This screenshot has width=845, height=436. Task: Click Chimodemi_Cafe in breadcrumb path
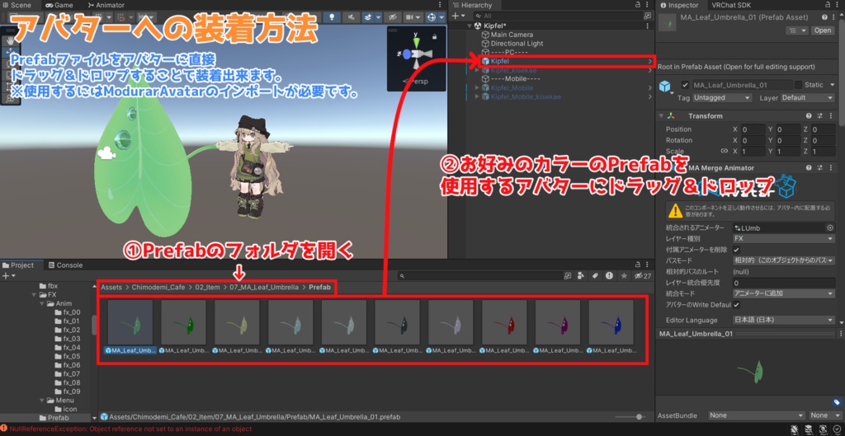158,288
